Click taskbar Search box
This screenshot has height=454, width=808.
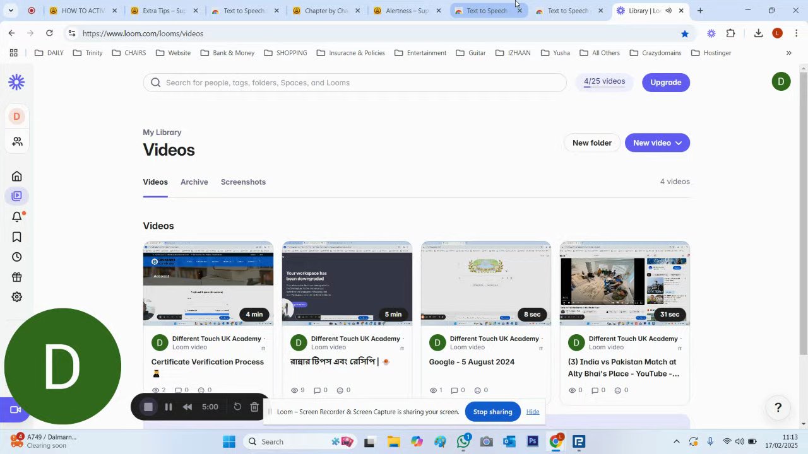point(299,441)
